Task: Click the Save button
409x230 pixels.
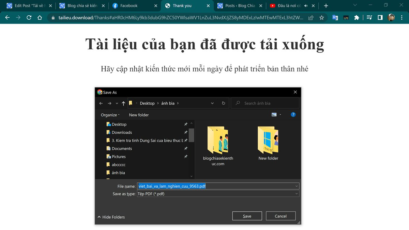Action: (247, 216)
